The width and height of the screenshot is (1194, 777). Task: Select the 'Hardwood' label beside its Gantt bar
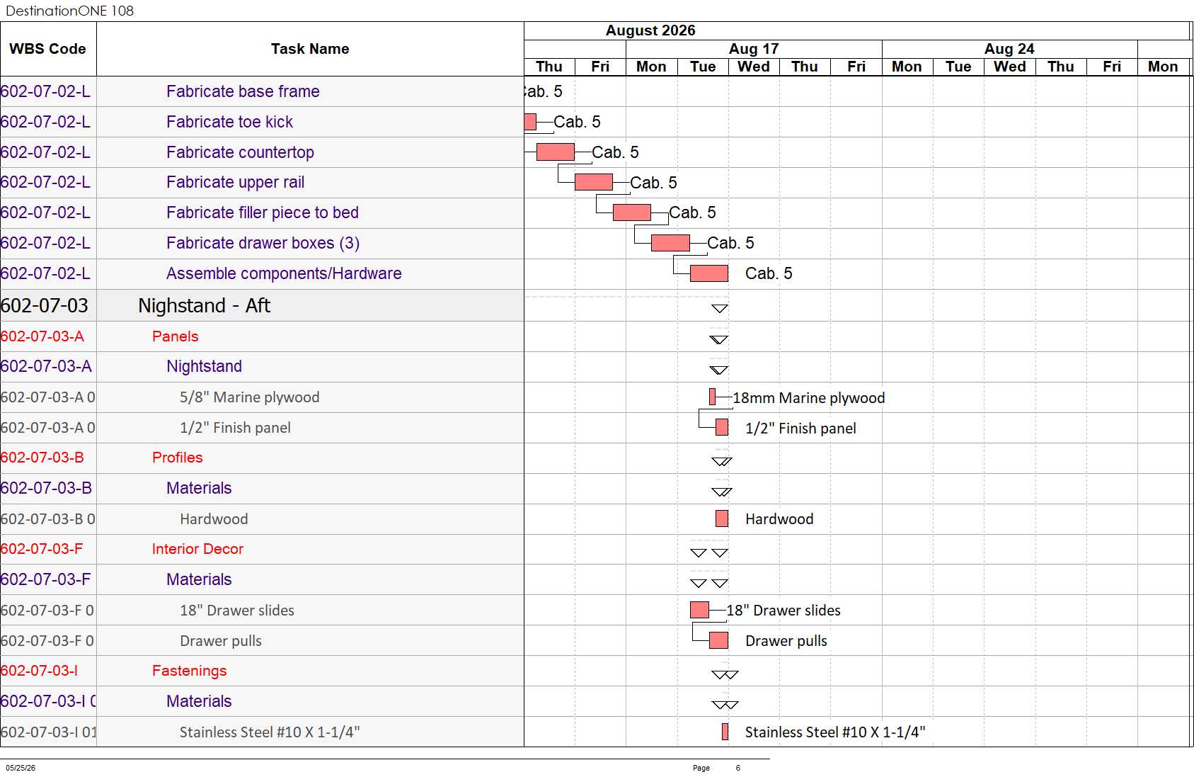(x=779, y=519)
